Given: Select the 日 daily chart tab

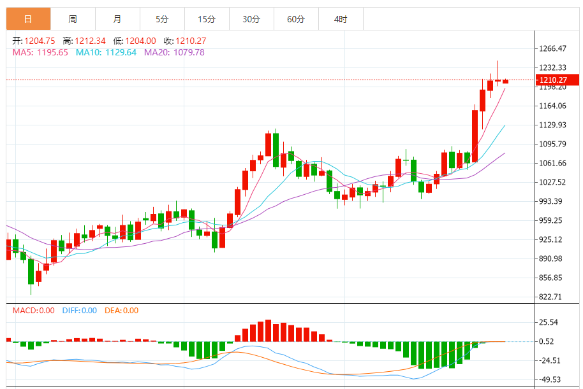Looking at the screenshot, I should pos(28,19).
